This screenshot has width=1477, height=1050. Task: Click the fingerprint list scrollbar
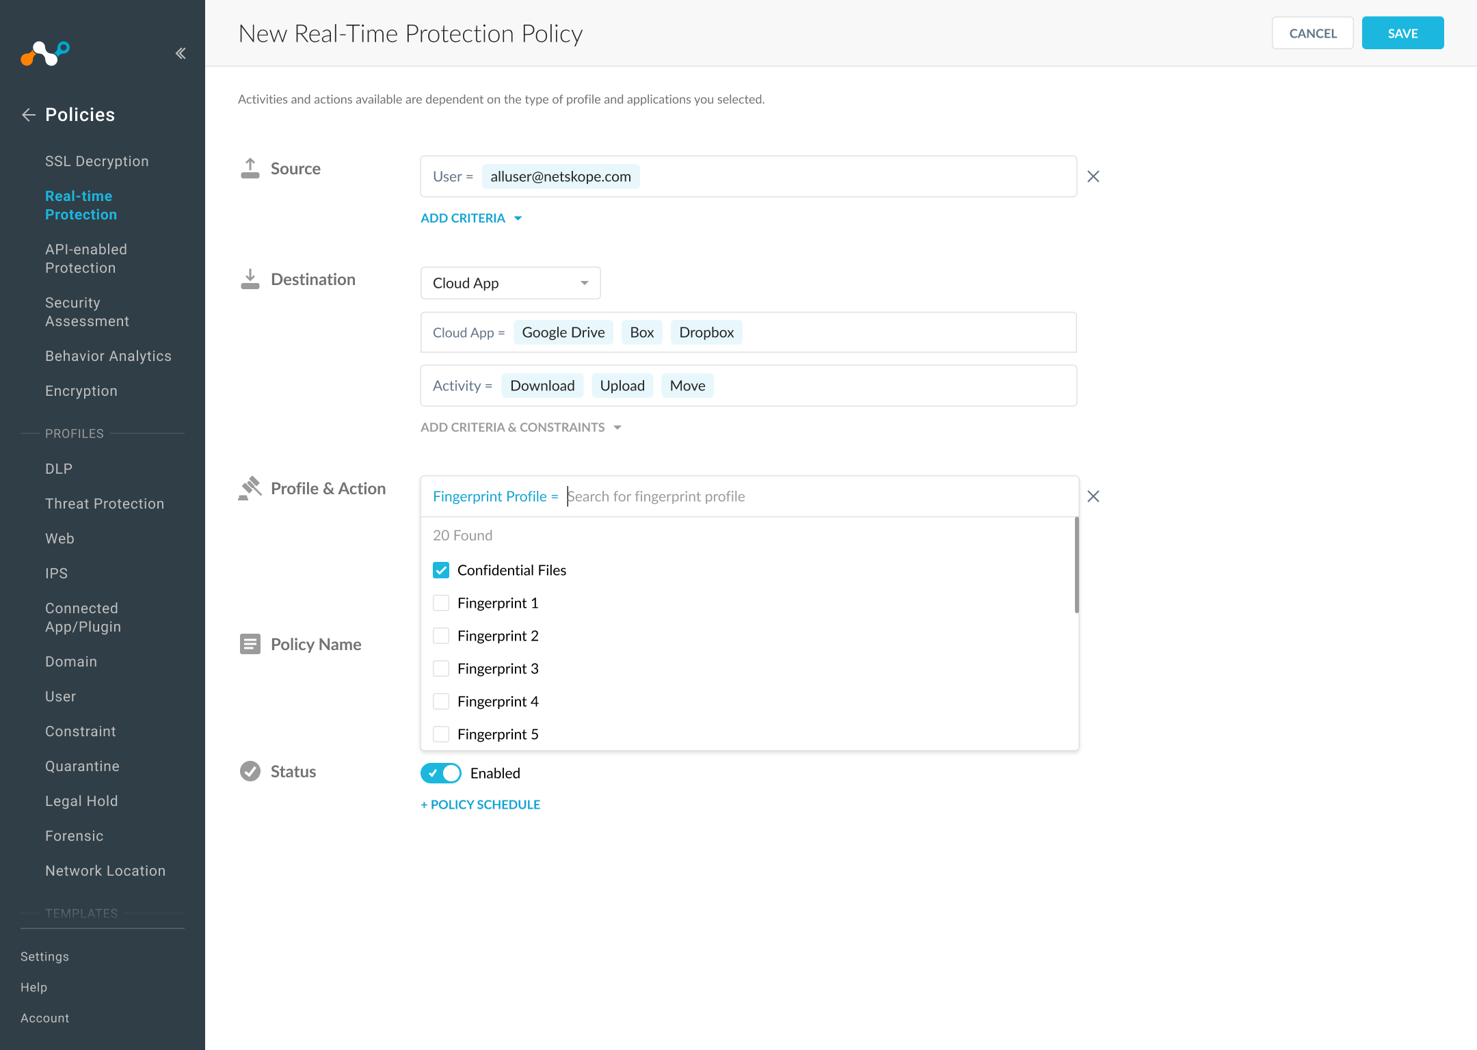pyautogui.click(x=1076, y=566)
